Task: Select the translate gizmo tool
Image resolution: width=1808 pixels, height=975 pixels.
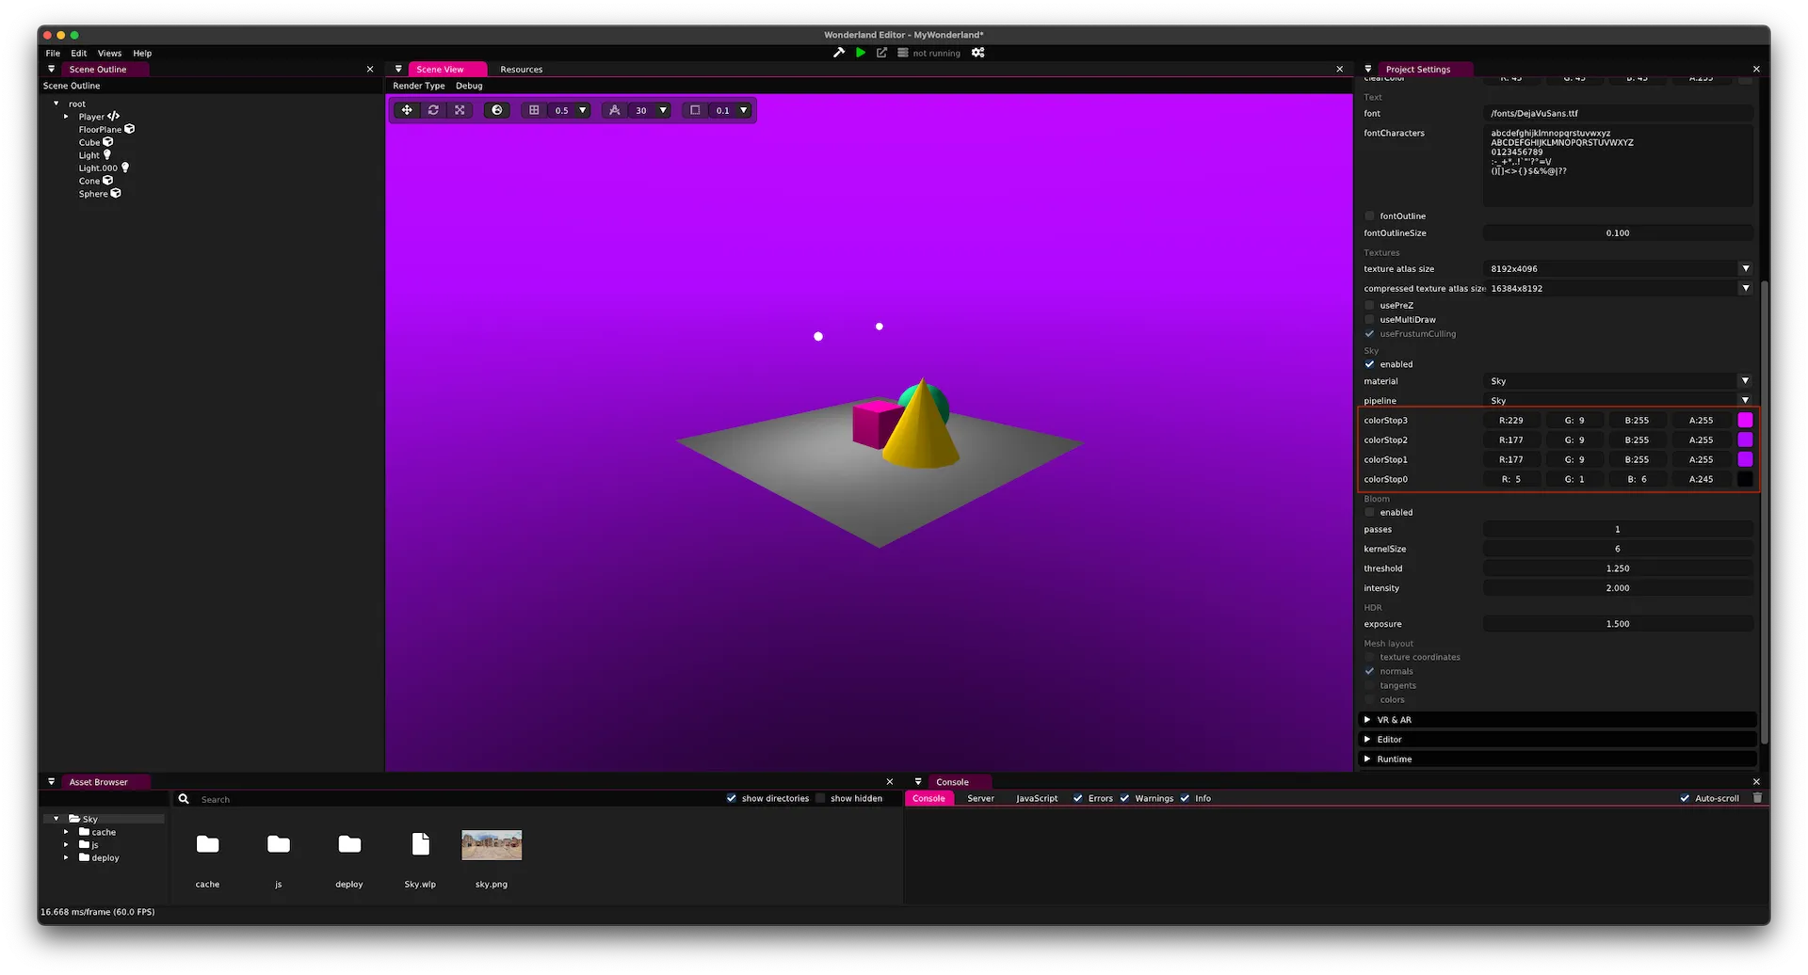Action: click(x=407, y=110)
